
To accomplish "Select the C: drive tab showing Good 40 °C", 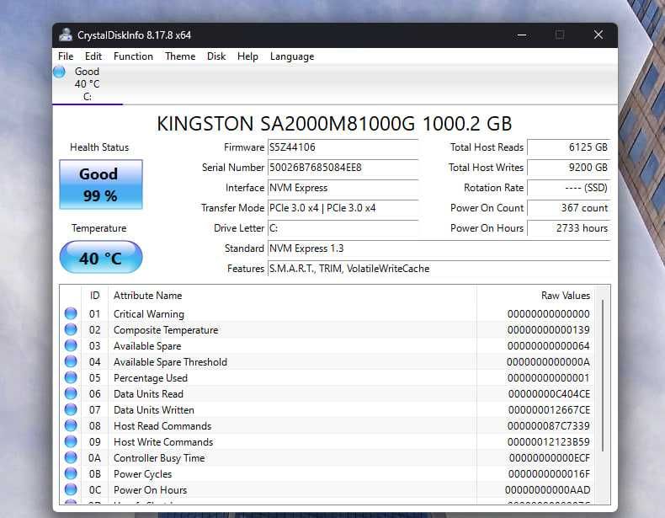I will (x=88, y=84).
